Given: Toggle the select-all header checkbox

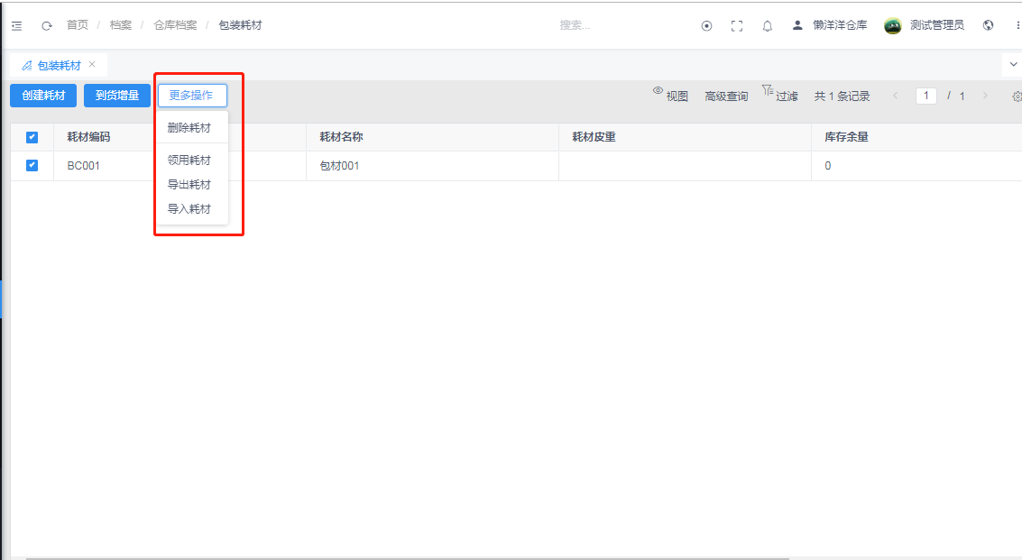Looking at the screenshot, I should (32, 138).
